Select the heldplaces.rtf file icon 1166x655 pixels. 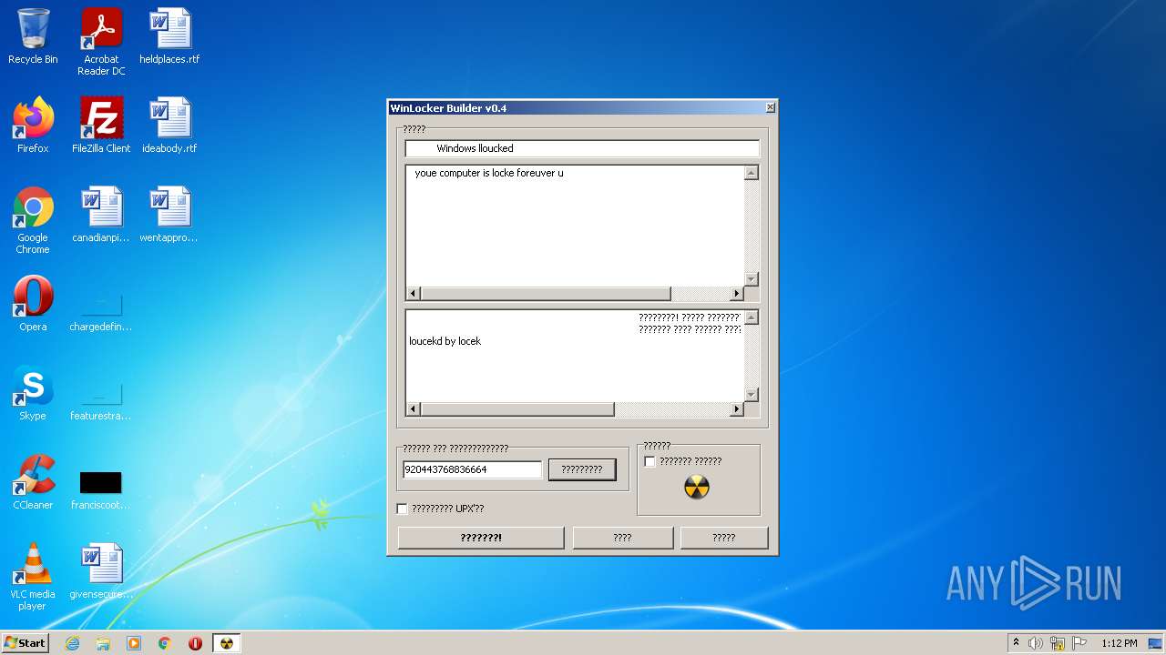point(169,36)
